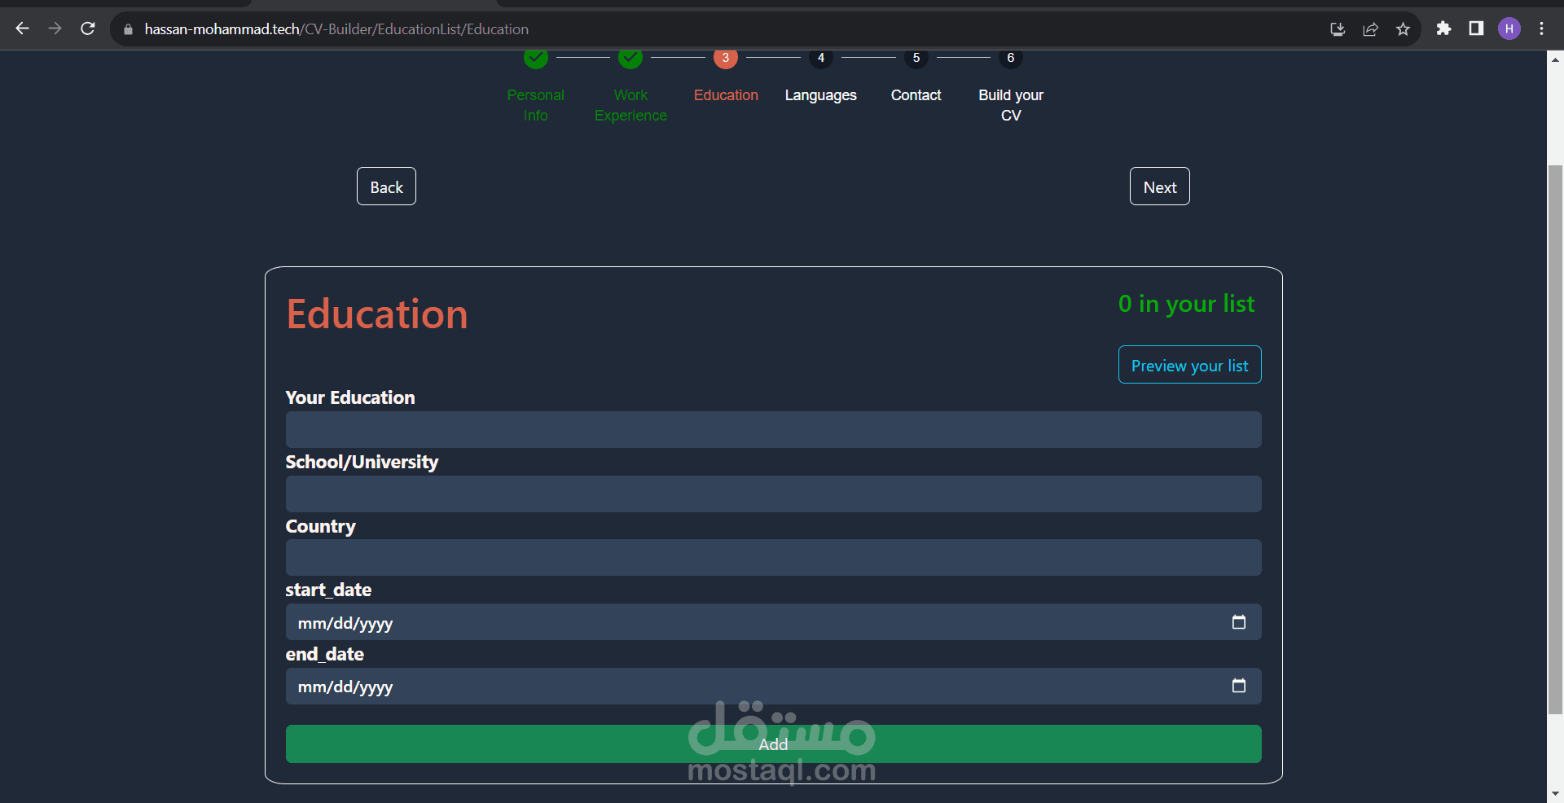This screenshot has width=1564, height=803.
Task: Open the calendar picker for end_date
Action: tap(1239, 687)
